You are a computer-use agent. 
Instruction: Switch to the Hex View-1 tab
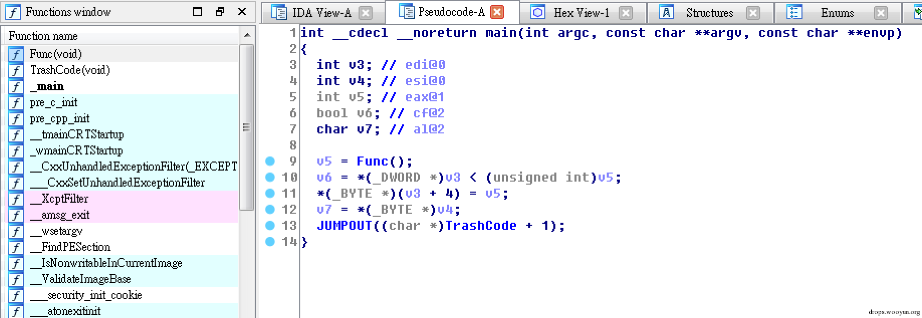point(582,13)
